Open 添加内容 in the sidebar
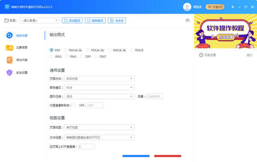This screenshot has width=257, height=162. 17,60
